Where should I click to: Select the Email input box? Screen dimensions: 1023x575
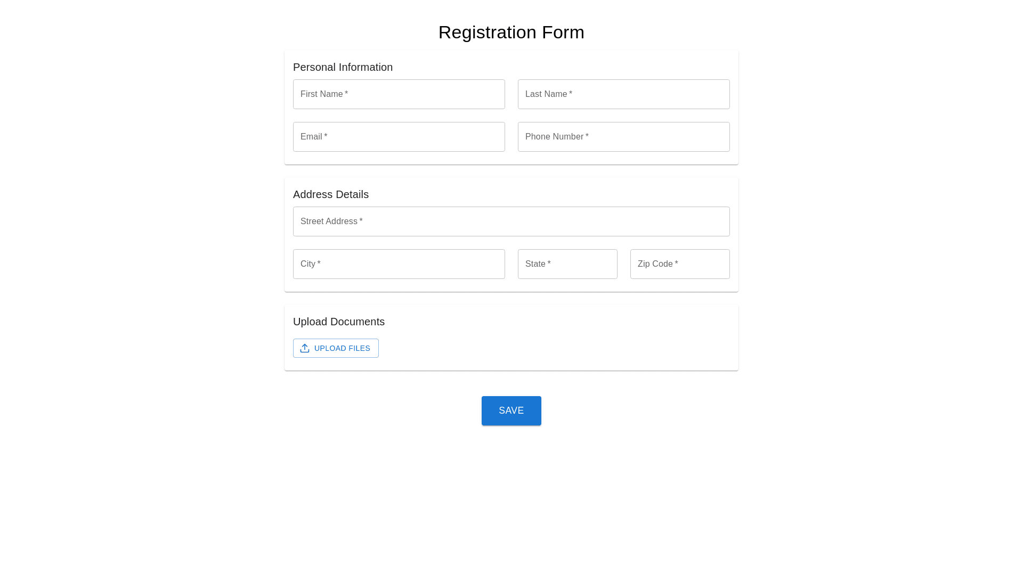(399, 137)
